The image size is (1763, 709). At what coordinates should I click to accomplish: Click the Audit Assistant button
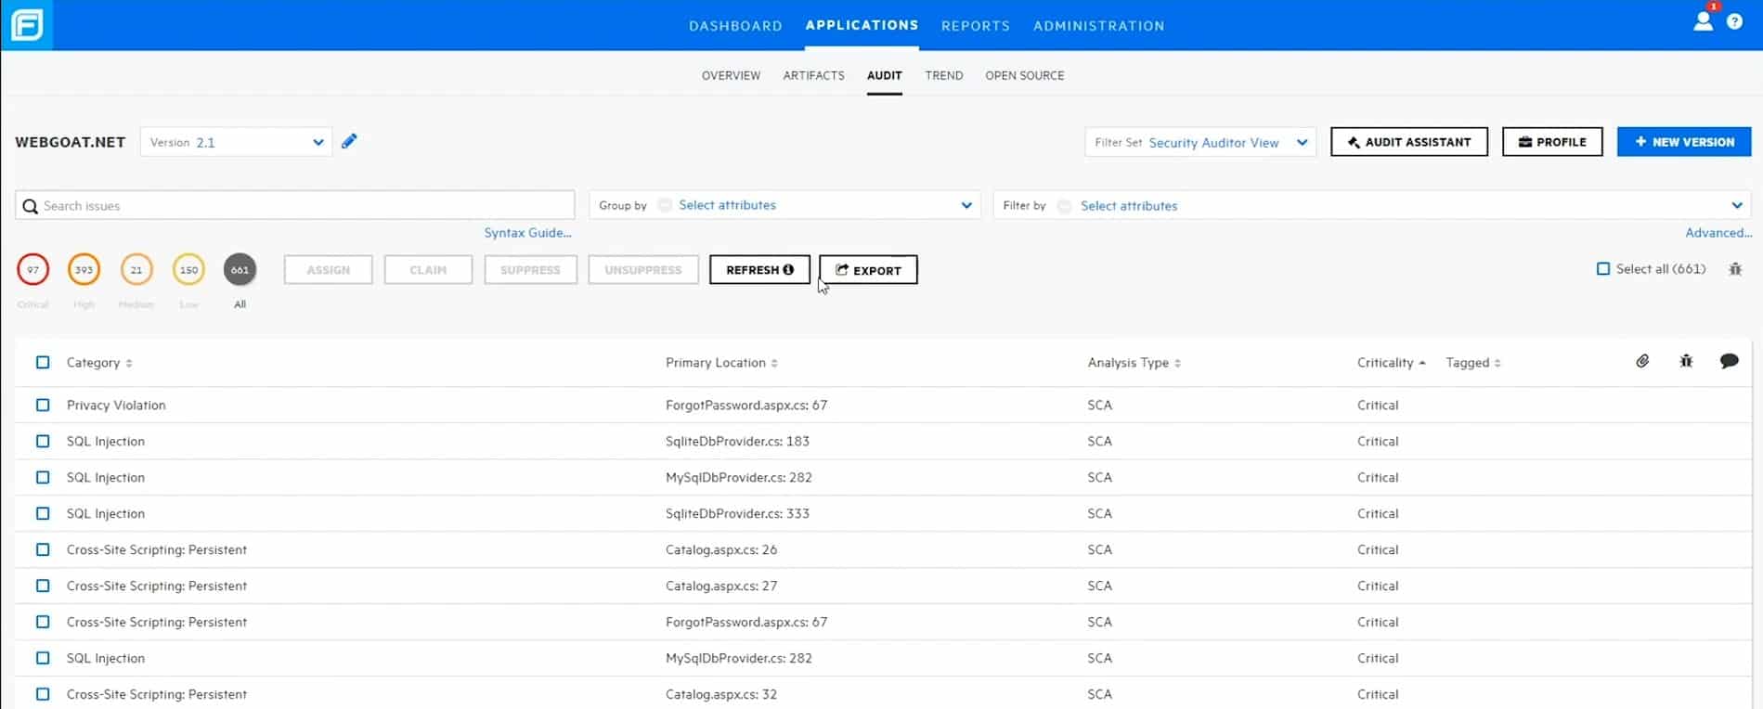click(1408, 142)
